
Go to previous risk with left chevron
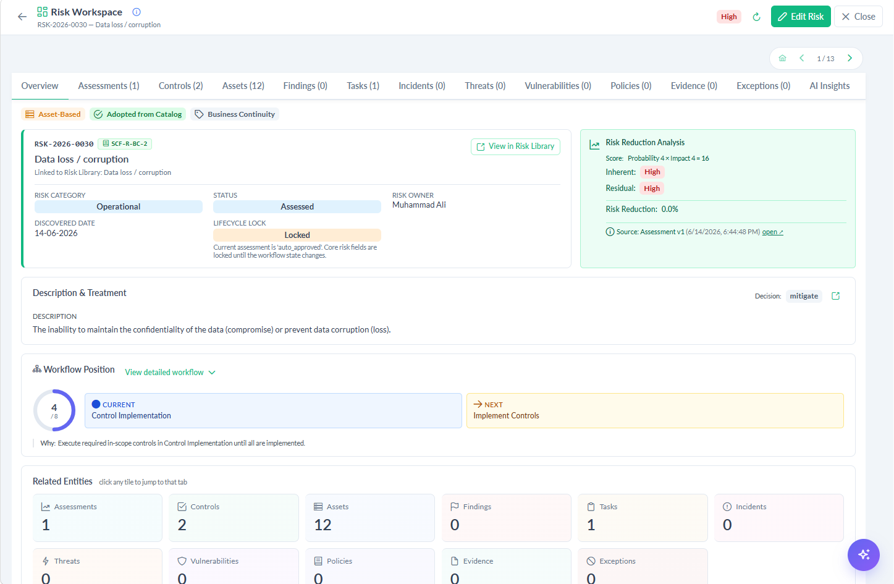(802, 58)
